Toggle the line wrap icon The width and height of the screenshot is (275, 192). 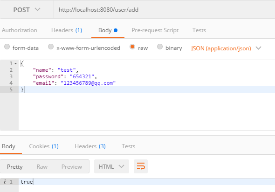pos(141,166)
